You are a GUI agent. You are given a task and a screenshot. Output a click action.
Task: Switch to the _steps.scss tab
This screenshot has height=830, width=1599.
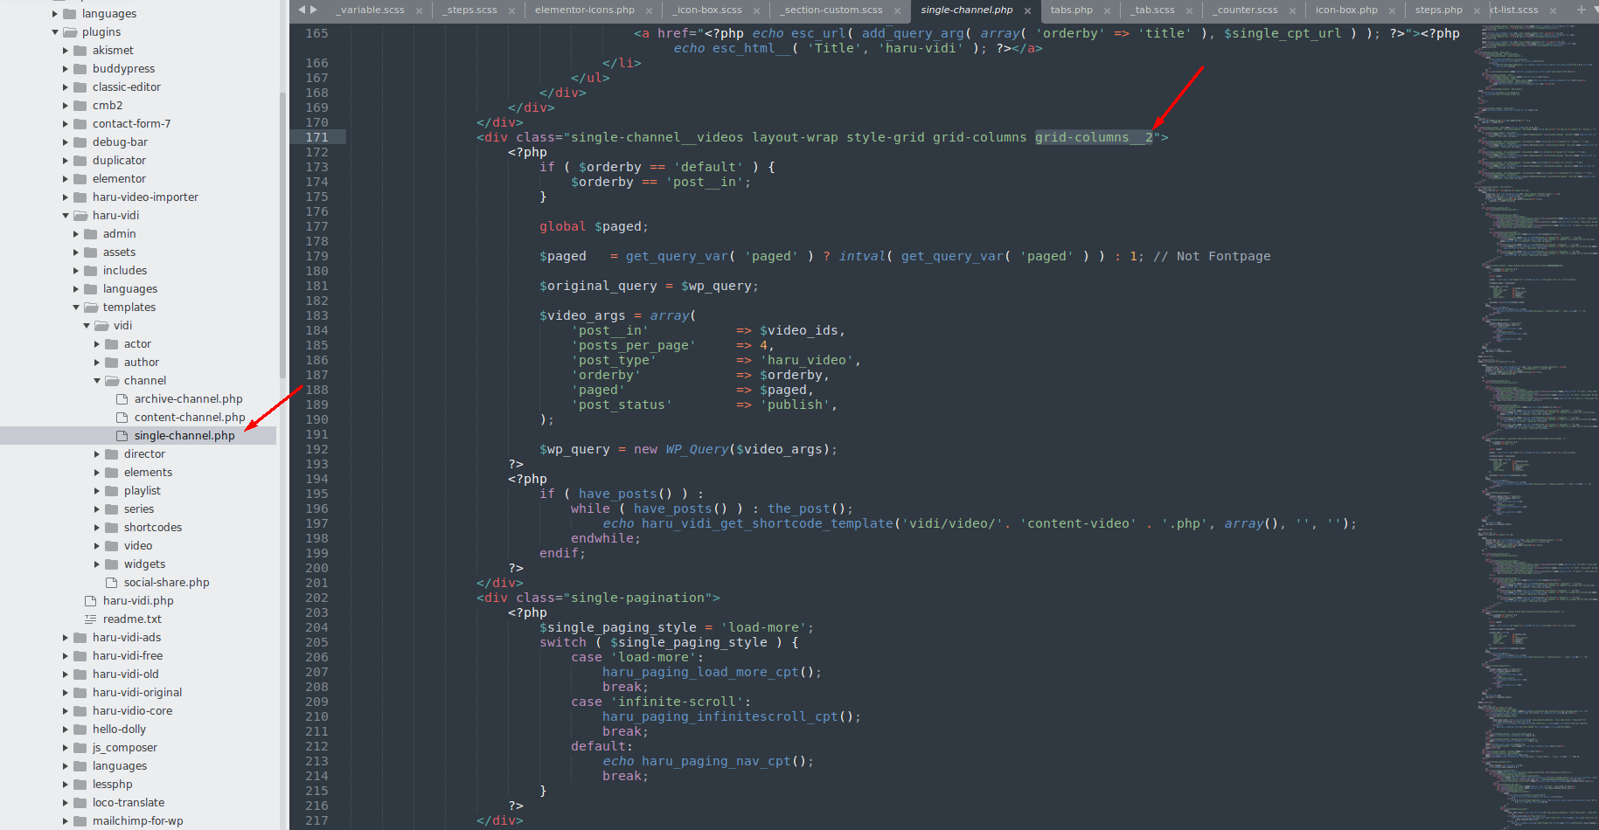coord(470,10)
